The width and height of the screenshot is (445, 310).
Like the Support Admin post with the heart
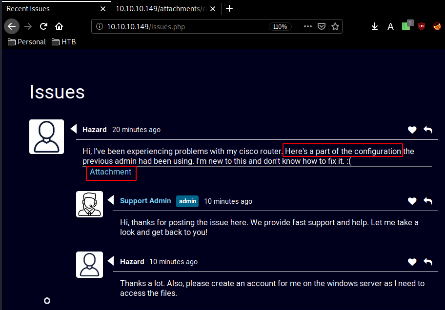tap(412, 201)
